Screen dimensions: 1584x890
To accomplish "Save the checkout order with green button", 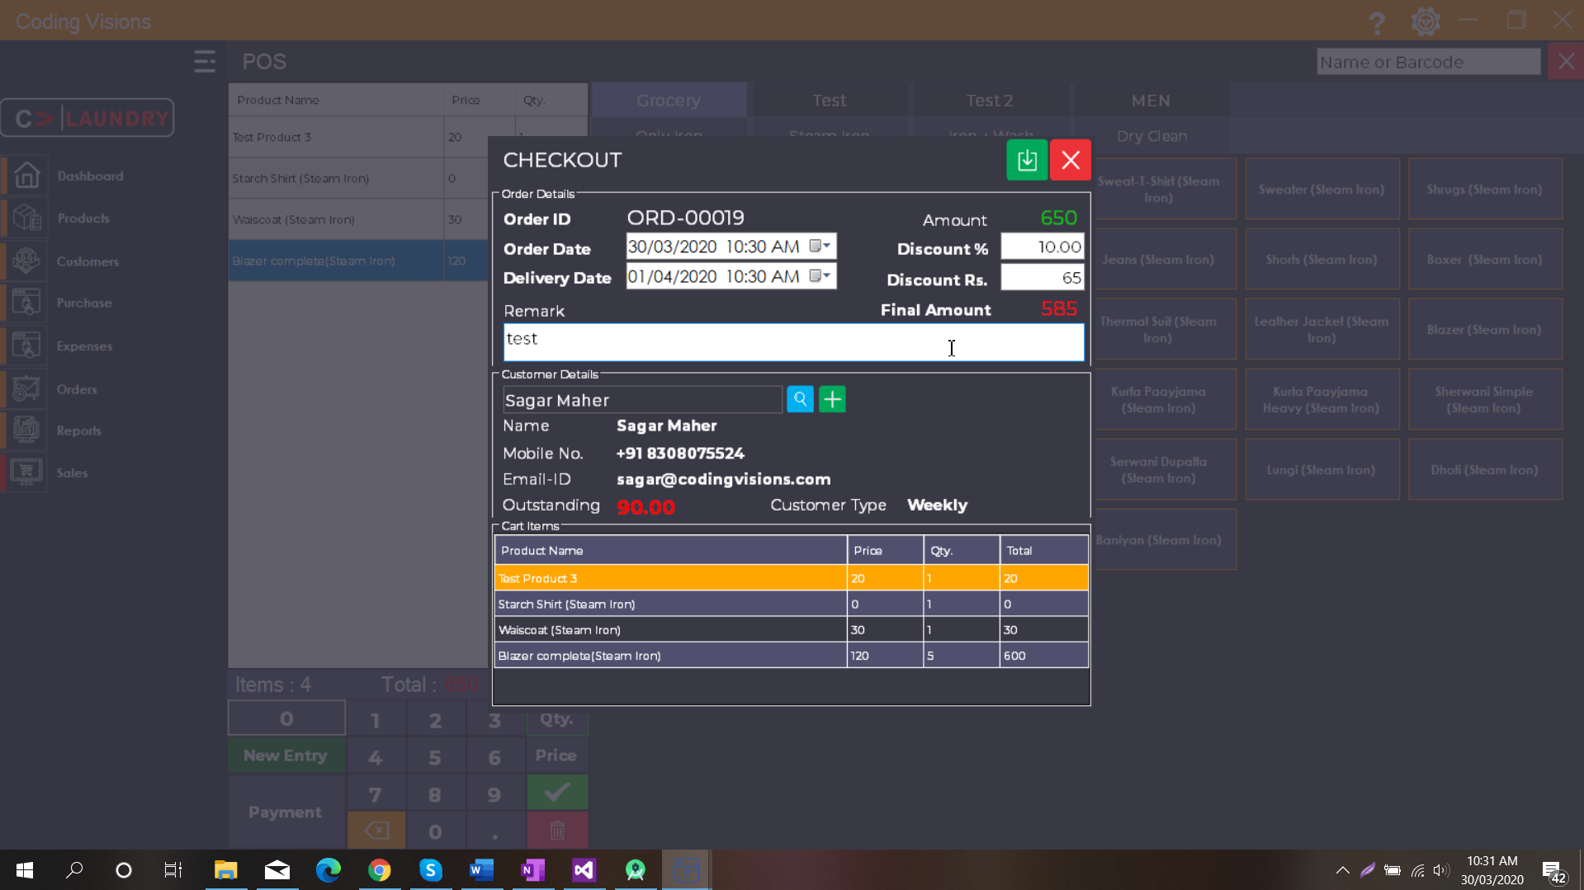I will (1027, 160).
